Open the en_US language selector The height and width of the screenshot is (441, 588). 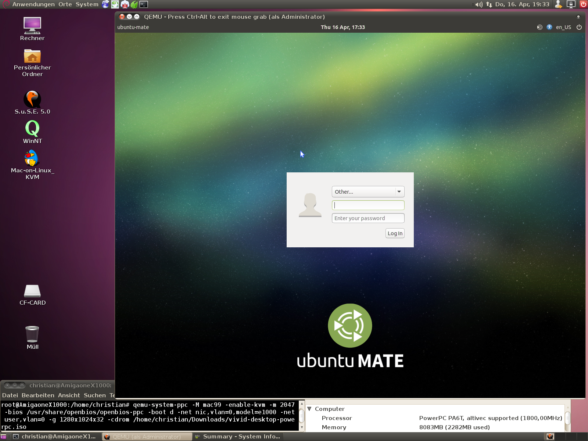[x=563, y=27]
